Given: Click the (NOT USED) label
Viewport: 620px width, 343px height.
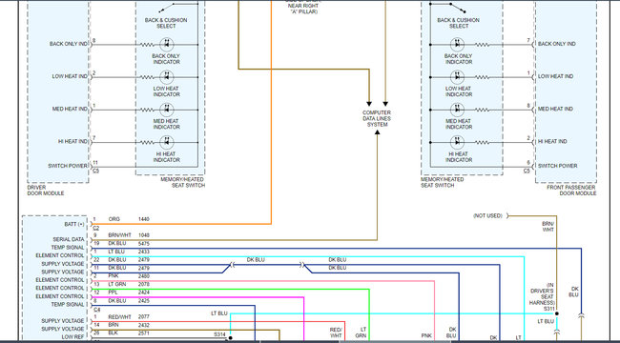Looking at the screenshot, I should 487,215.
